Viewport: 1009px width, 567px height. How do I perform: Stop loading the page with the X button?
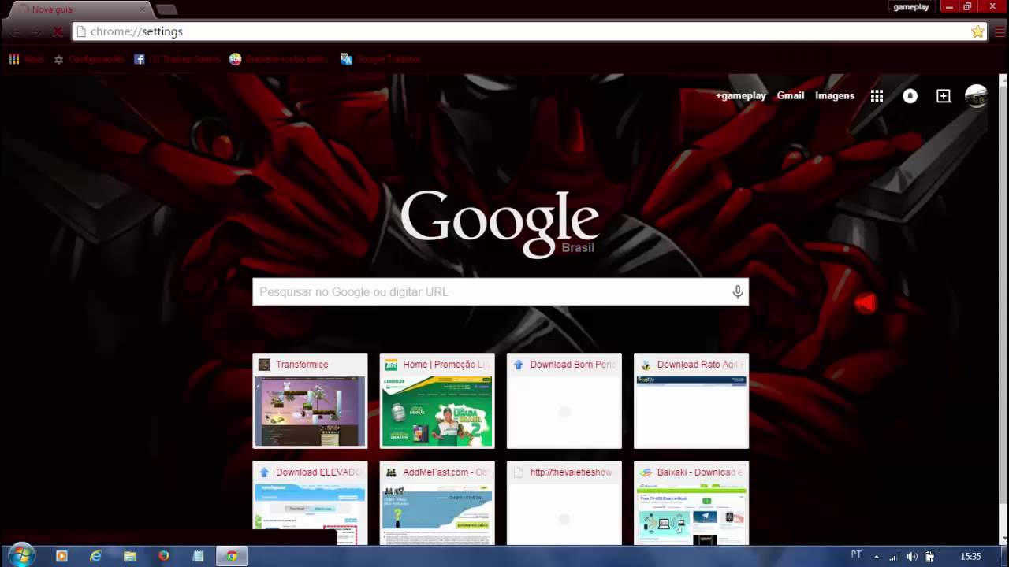pos(58,31)
